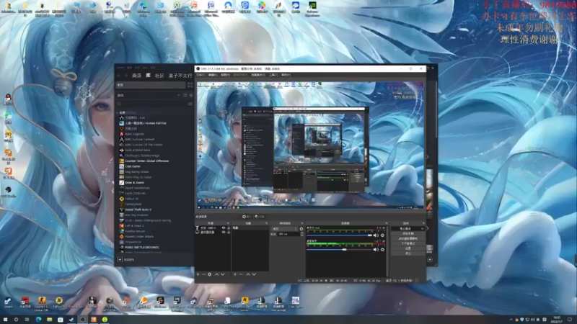The image size is (577, 324).
Task: Remove scene with minus icon in scenes dock
Action: pyautogui.click(x=241, y=274)
